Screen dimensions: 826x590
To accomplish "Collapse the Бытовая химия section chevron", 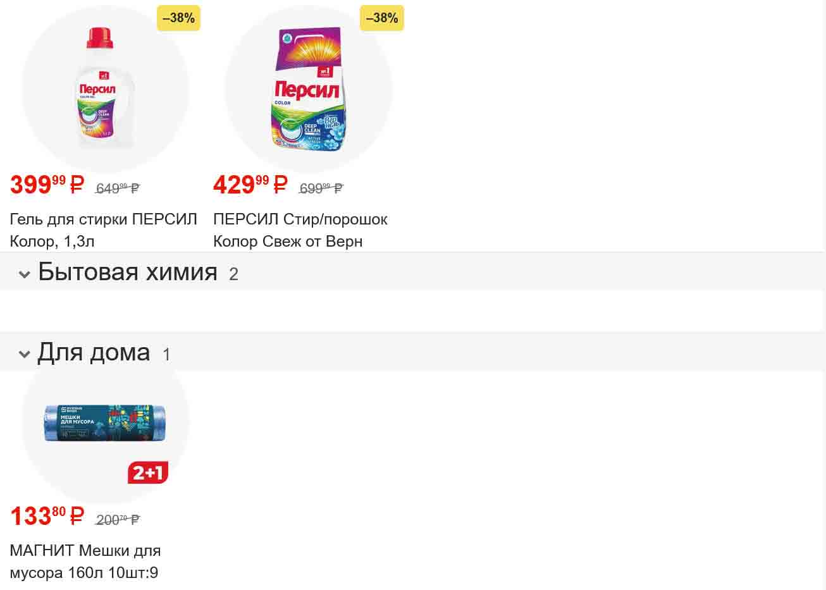I will pyautogui.click(x=25, y=274).
